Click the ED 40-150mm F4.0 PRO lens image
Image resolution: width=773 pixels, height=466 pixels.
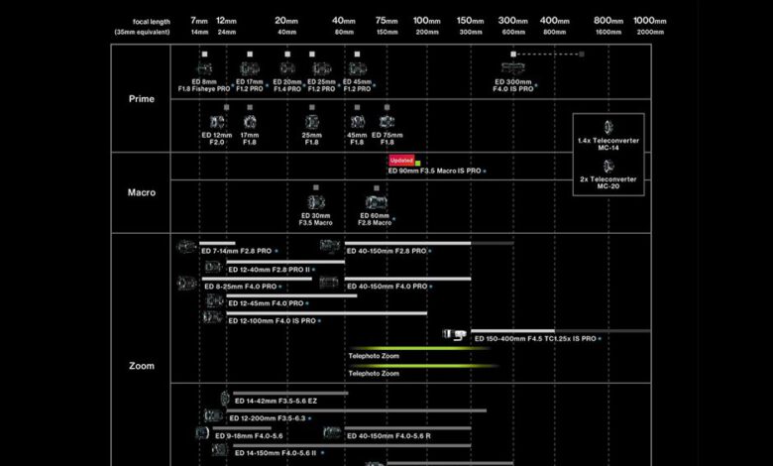328,282
